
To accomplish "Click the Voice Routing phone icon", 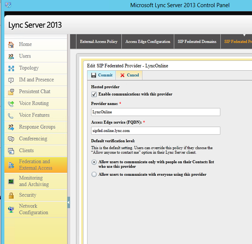I will click(x=11, y=104).
